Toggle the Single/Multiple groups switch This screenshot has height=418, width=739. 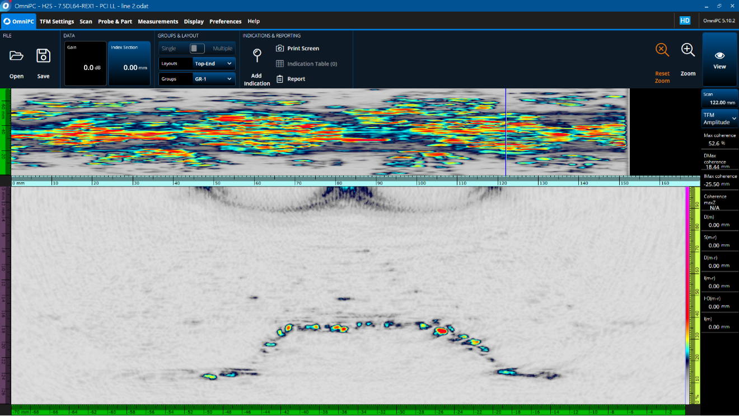tap(197, 49)
